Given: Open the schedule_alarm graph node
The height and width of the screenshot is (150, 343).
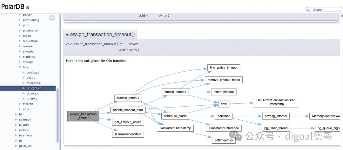Looking at the screenshot, I should [x=175, y=116].
